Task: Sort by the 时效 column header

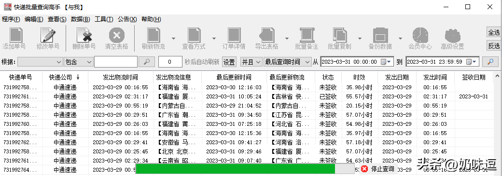Action: pyautogui.click(x=359, y=77)
